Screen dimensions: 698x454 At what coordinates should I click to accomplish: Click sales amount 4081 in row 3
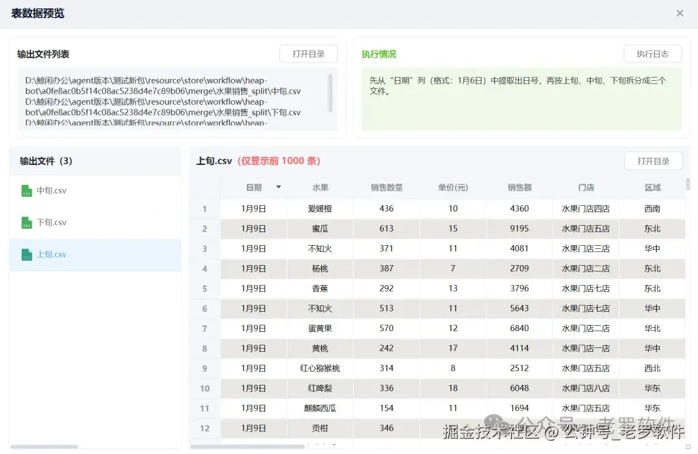(x=520, y=248)
